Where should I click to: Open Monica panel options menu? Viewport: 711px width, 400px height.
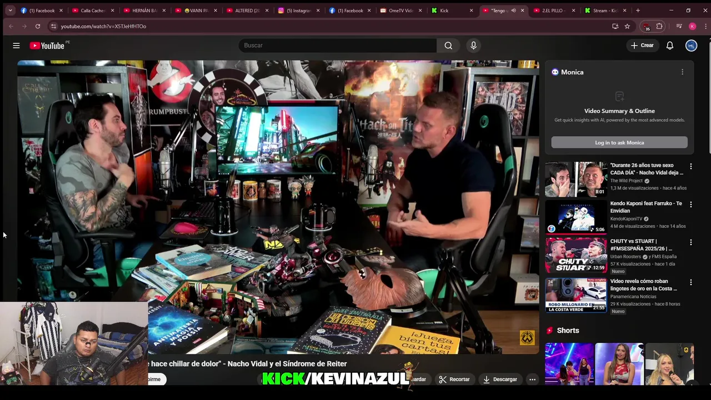tap(682, 72)
